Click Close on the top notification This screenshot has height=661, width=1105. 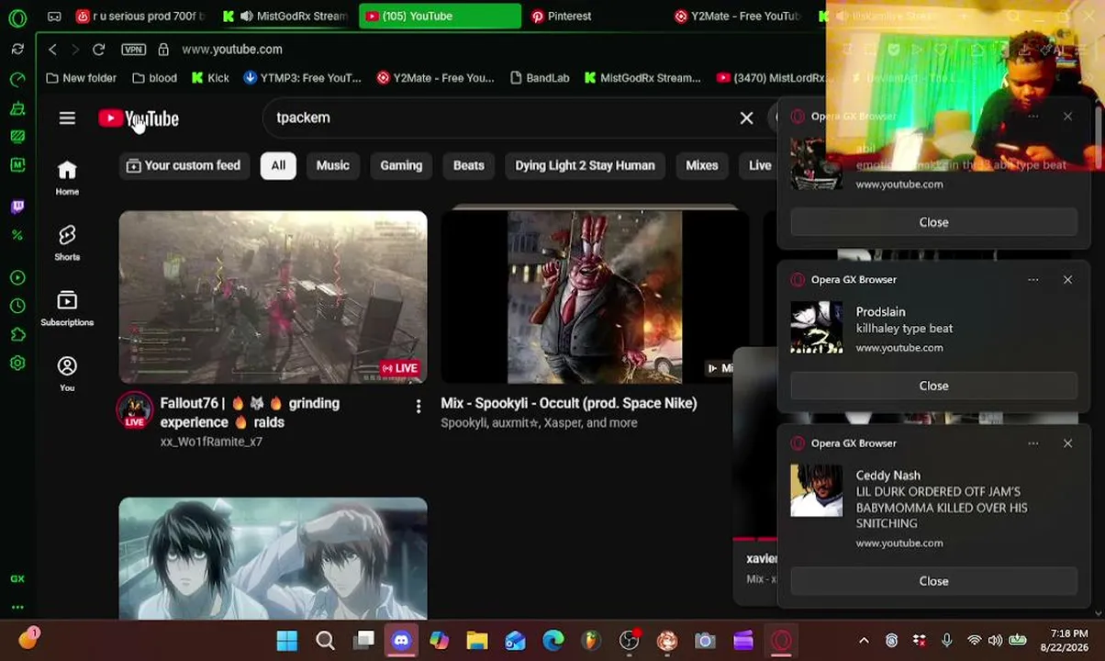(x=933, y=222)
